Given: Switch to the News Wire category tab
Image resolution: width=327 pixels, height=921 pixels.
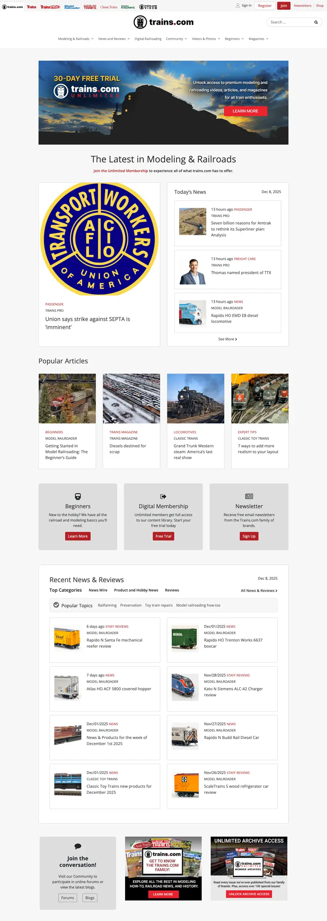Looking at the screenshot, I should 98,590.
